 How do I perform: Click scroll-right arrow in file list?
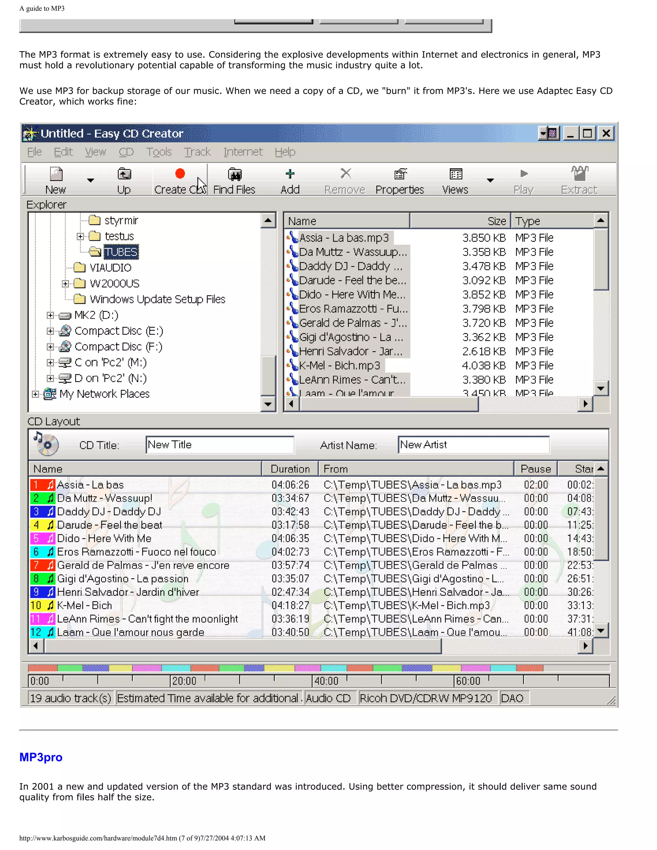click(585, 404)
